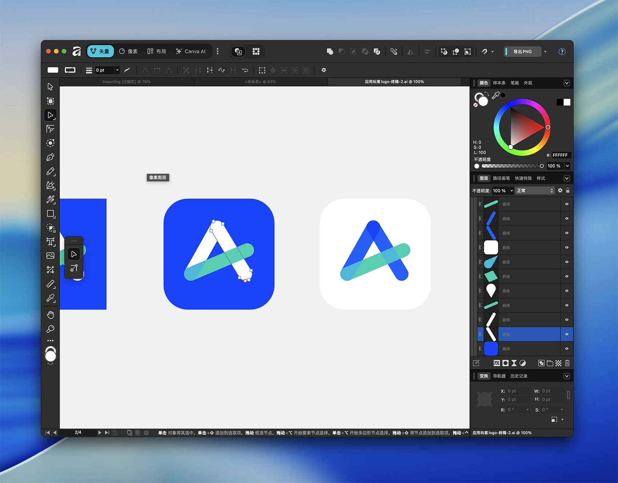618x483 pixels.
Task: Switch to the 布局 studio tab
Action: 157,52
